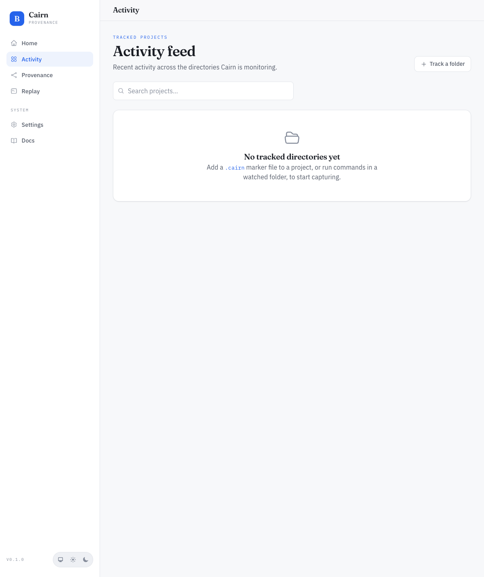Open the Home page
The image size is (484, 577).
point(50,43)
